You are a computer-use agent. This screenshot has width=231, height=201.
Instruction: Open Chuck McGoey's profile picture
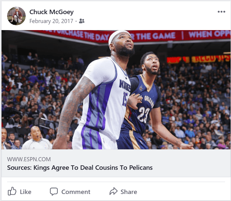click(x=16, y=16)
